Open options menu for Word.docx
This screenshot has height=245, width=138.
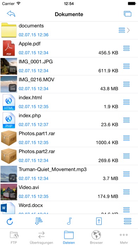tap(126, 210)
